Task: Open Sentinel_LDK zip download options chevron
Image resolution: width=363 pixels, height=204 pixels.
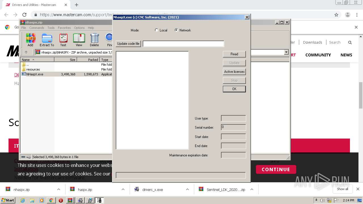Action: [x=252, y=190]
